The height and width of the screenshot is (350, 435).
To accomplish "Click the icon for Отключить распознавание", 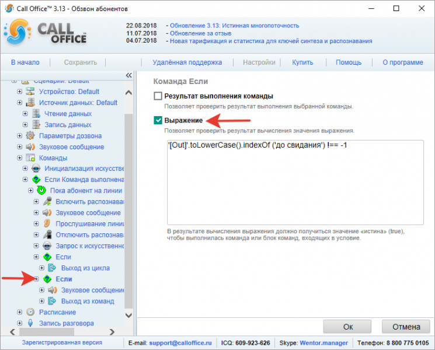I will [x=47, y=235].
